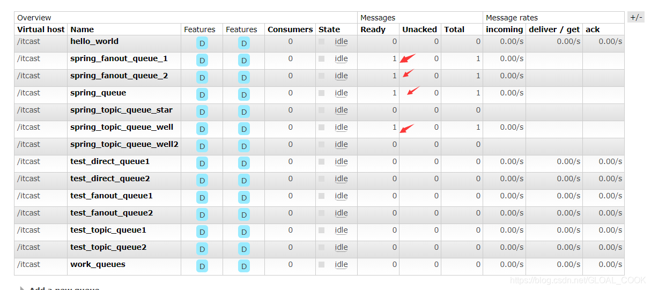Open test_direct_queue1 queue details
Viewport: 651px width, 290px height.
tap(110, 161)
